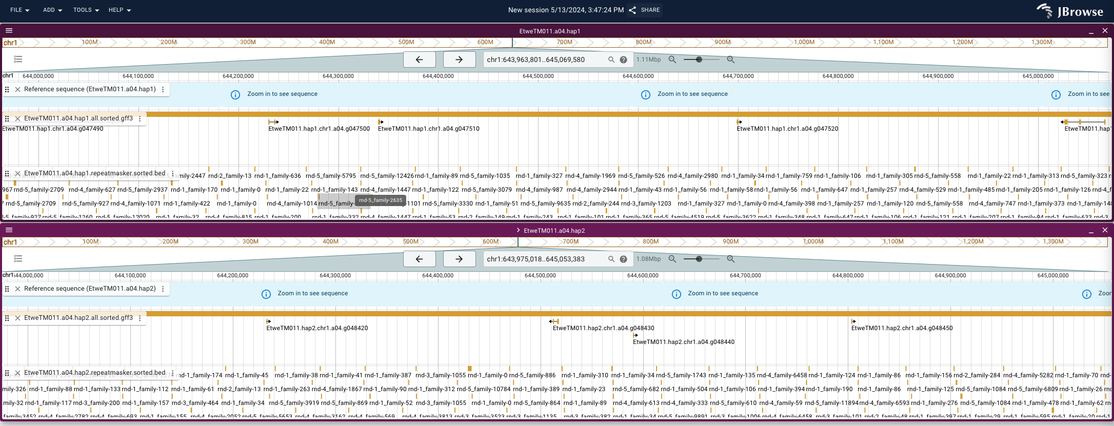Zoom in on the hap2 view
This screenshot has width=1114, height=426.
[x=731, y=259]
